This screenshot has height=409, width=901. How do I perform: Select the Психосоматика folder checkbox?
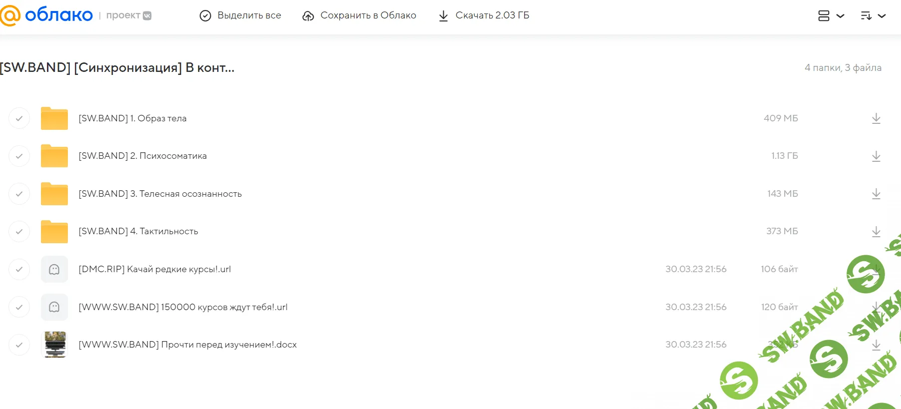19,156
